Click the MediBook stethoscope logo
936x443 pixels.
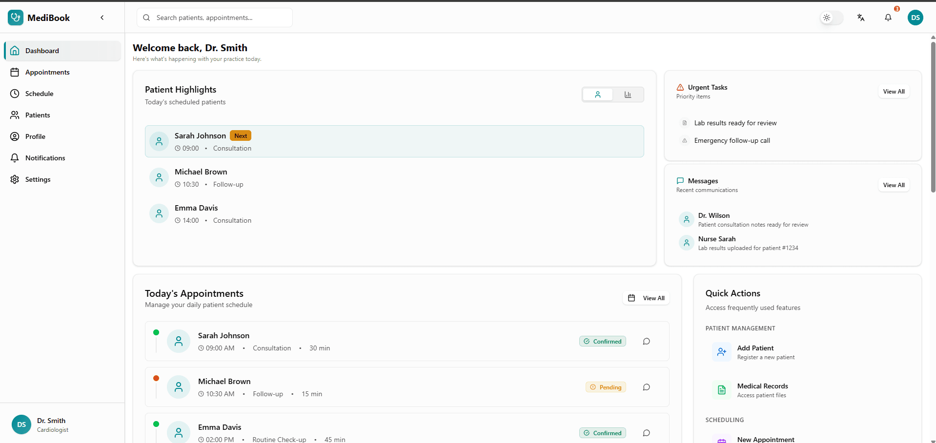16,18
